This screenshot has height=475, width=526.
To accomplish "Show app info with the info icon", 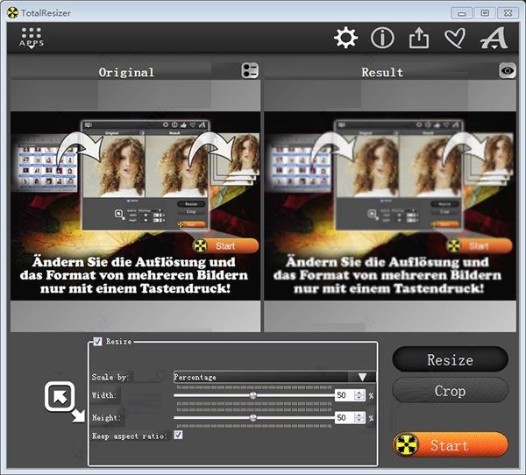I will point(382,39).
